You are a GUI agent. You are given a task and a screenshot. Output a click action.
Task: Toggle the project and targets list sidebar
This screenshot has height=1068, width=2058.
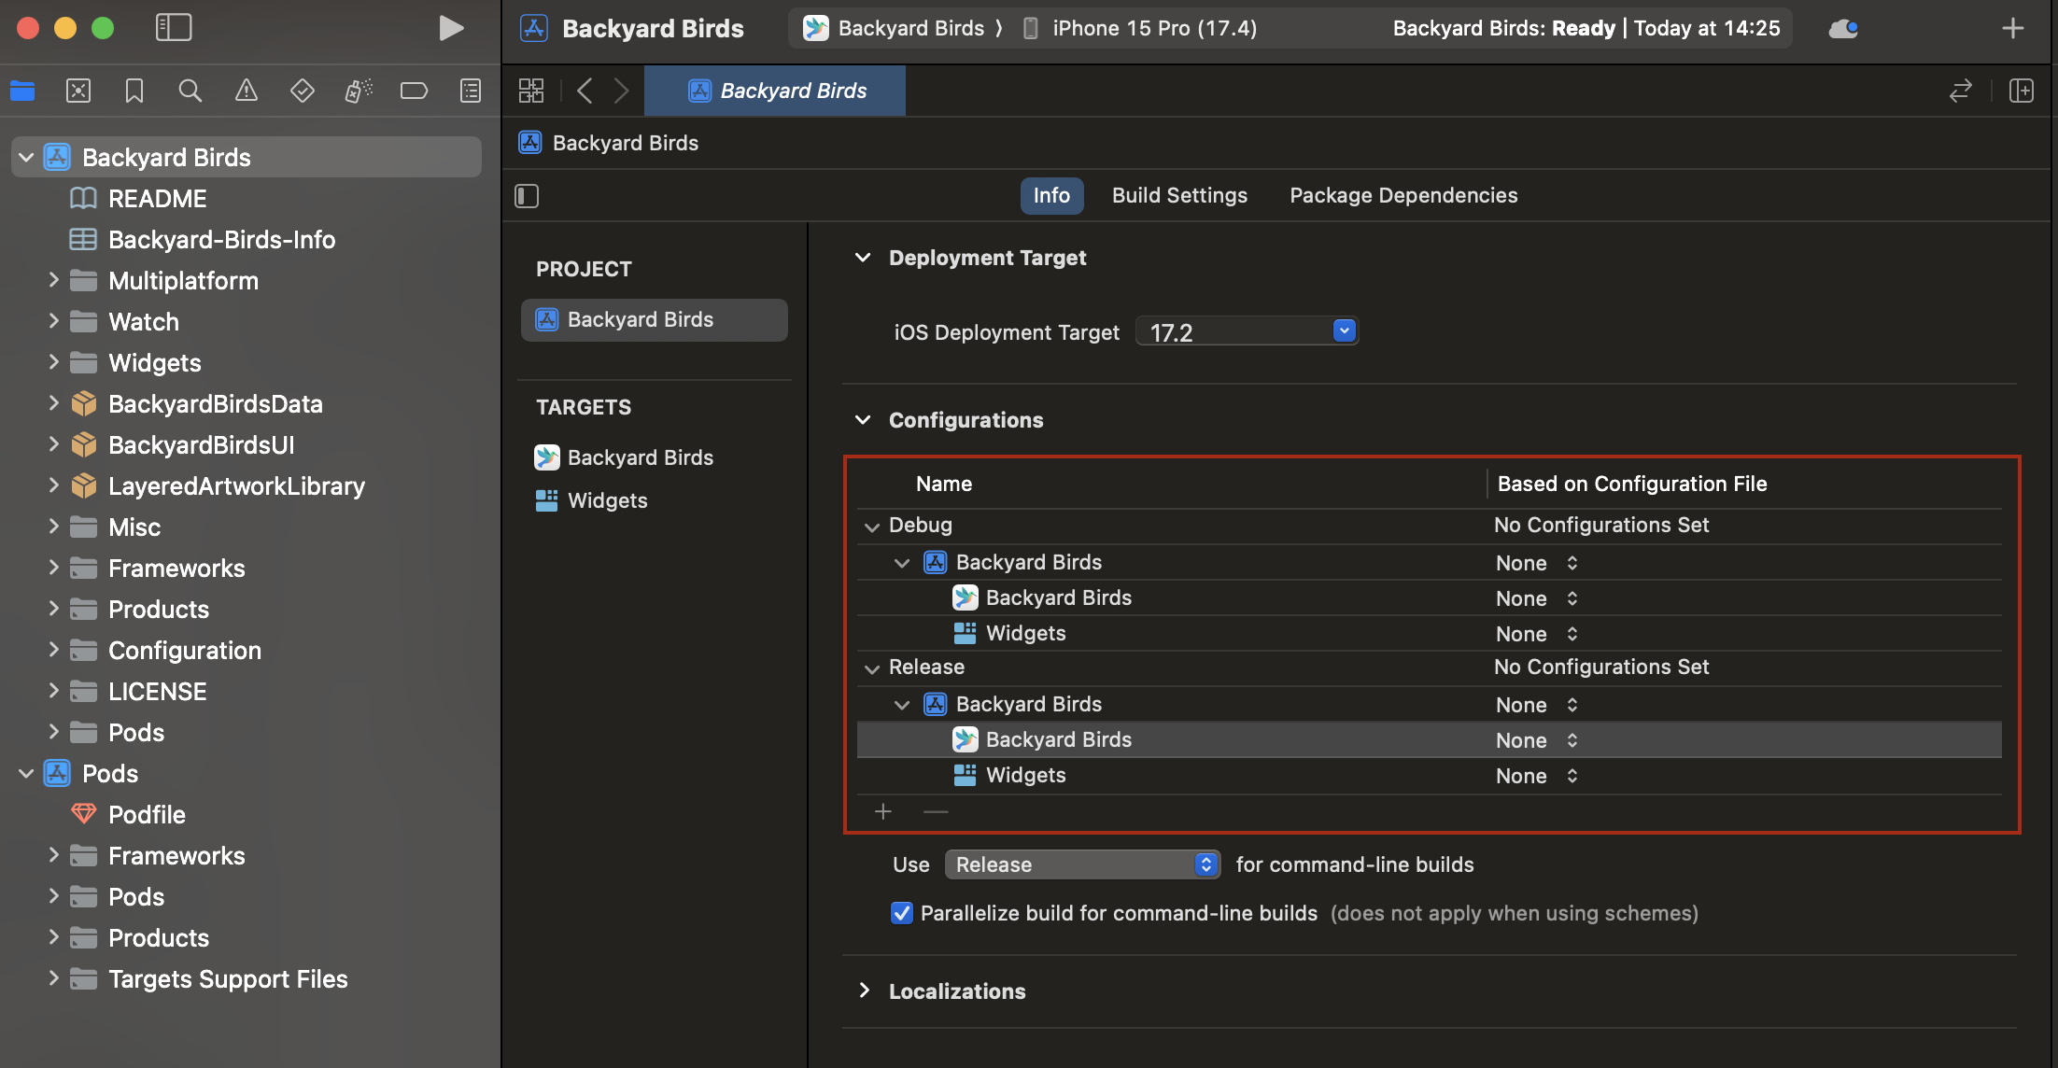point(527,195)
